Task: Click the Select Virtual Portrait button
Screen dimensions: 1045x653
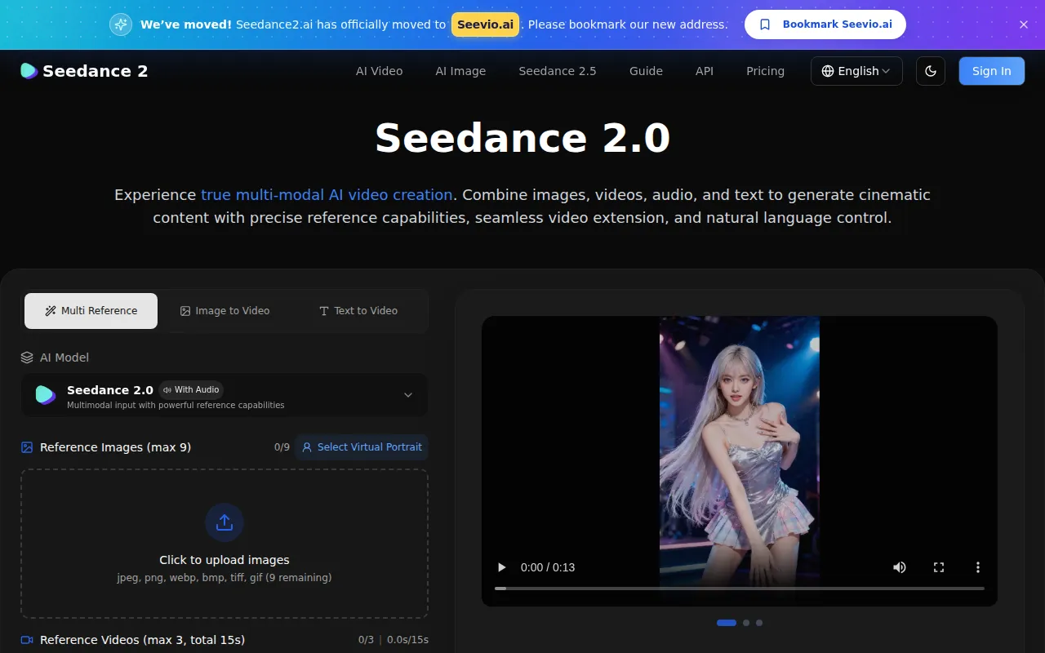Action: click(362, 447)
